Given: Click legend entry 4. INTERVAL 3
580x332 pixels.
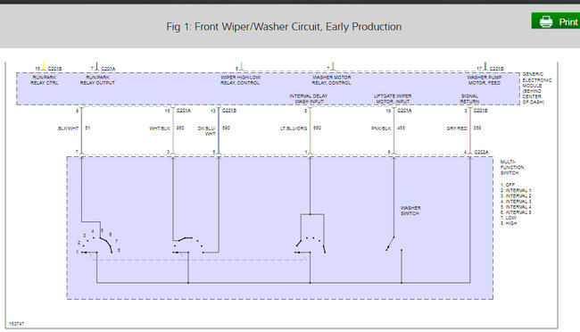Looking at the screenshot, I should (516, 202).
